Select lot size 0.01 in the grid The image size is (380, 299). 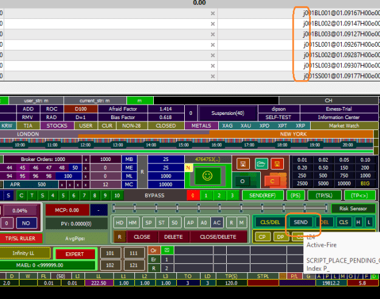[302, 160]
